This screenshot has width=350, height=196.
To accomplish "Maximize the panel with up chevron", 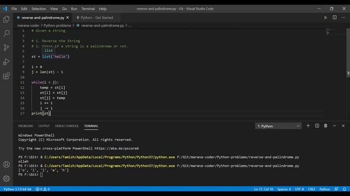I will (334, 126).
